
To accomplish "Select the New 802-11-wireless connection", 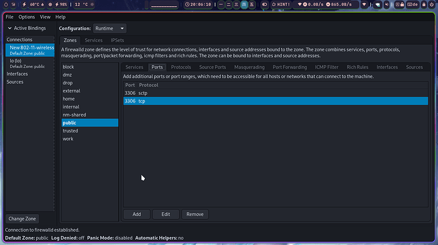I will tap(30, 50).
